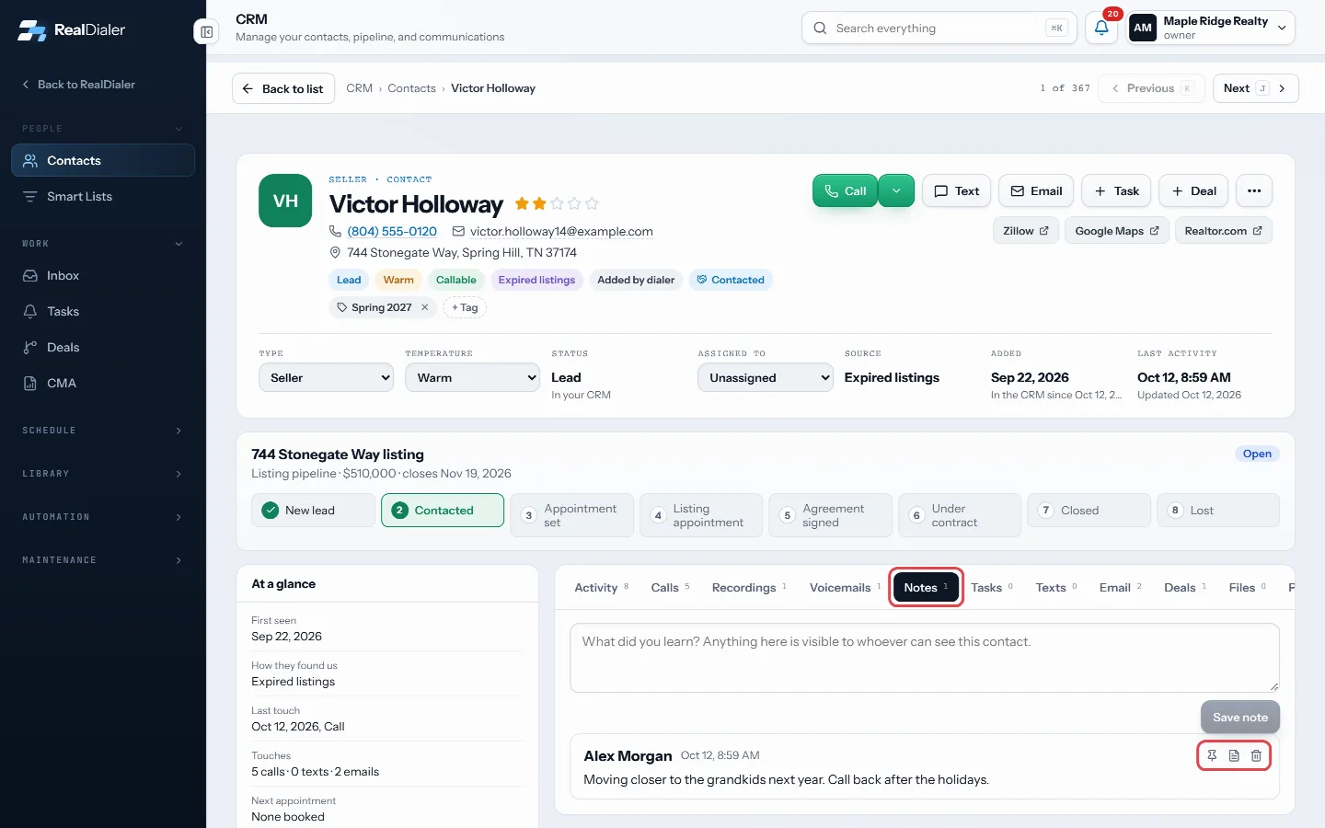Open the notifications bell
Image resolution: width=1325 pixels, height=828 pixels.
coord(1101,28)
